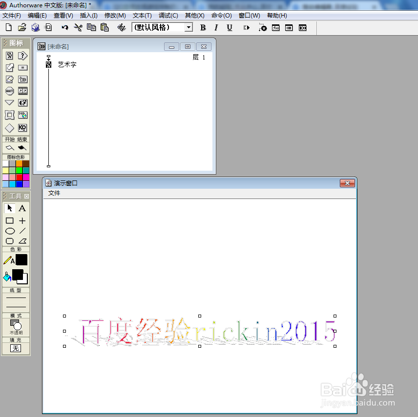418x417 pixels.
Task: Open the 线型 line style selector
Action: [x=16, y=302]
